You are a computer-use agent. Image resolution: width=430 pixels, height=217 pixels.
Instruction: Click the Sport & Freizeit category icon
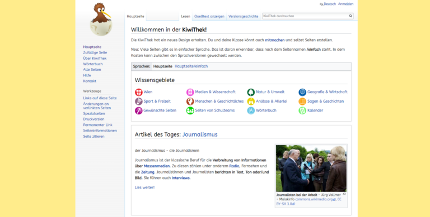click(138, 102)
